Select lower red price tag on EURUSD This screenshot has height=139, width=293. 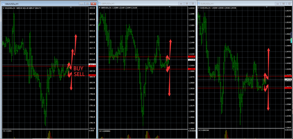click(x=288, y=88)
